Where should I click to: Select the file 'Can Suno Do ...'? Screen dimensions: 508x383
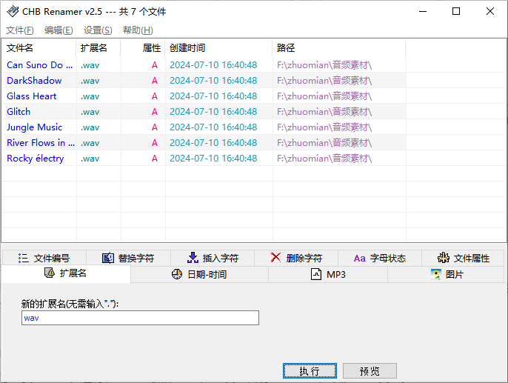pyautogui.click(x=39, y=64)
